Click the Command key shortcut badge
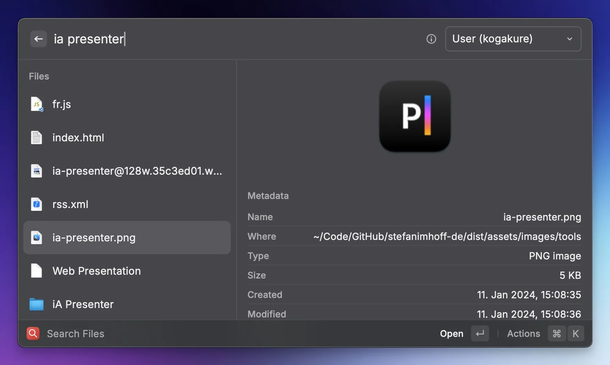 click(x=556, y=333)
